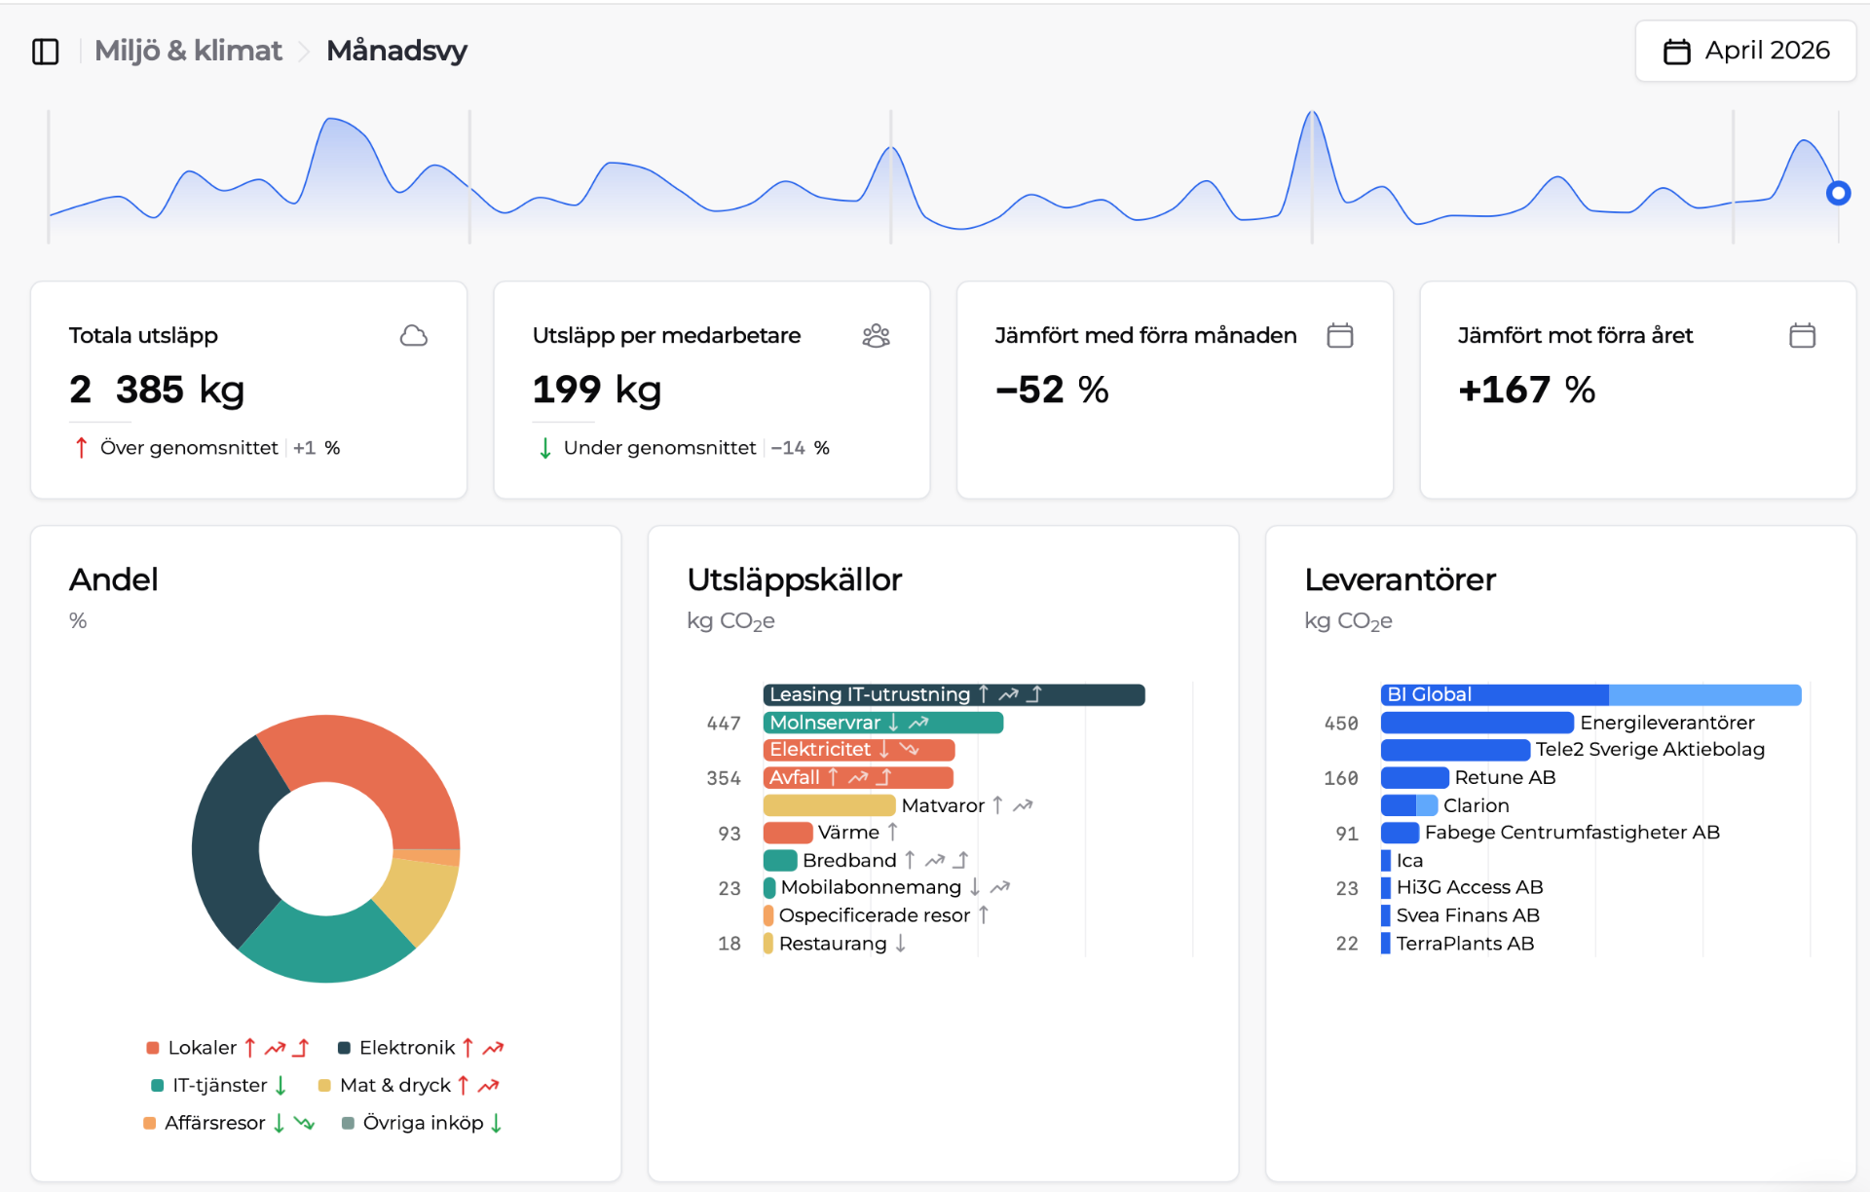Expand the Leasing IT-utrustning bar

pos(954,694)
